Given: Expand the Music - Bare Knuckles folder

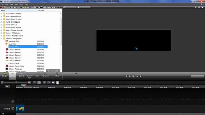Looking at the screenshot, I should (1, 13).
